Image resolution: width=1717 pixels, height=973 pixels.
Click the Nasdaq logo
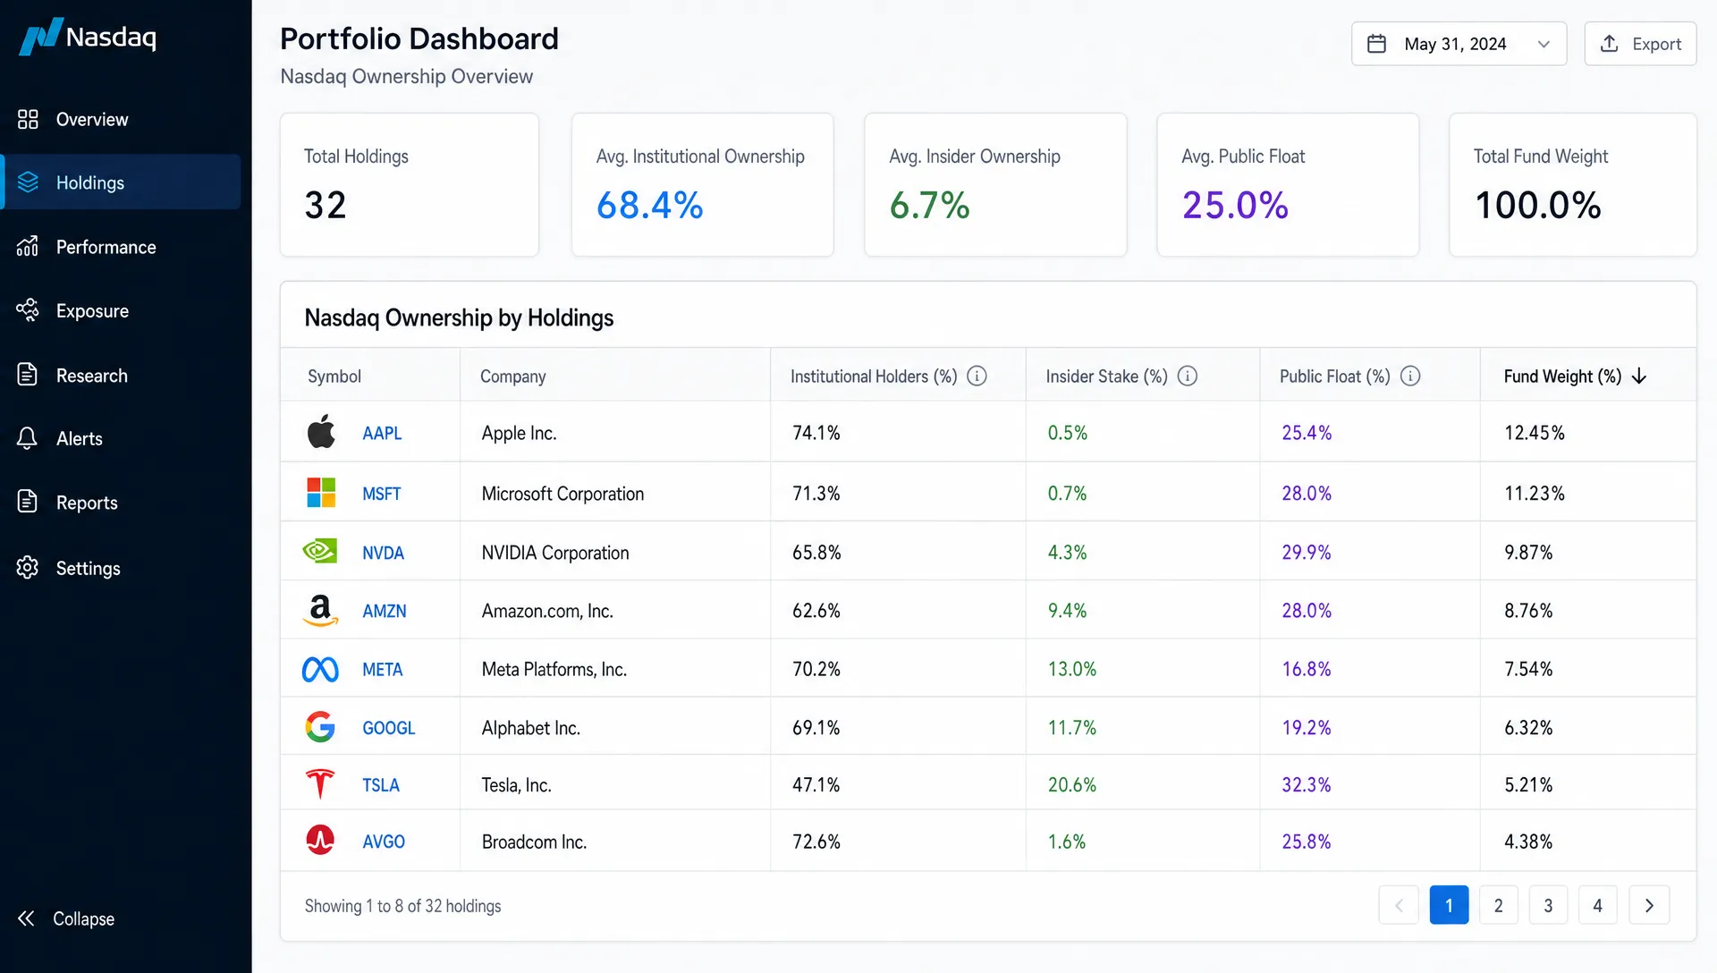(x=88, y=37)
